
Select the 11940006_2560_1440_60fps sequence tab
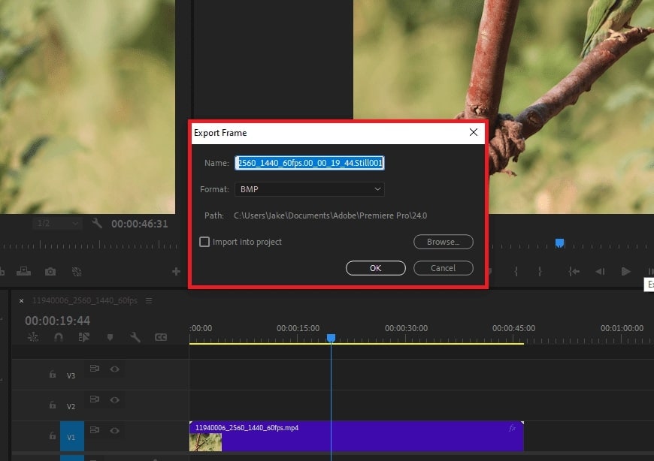pyautogui.click(x=83, y=300)
